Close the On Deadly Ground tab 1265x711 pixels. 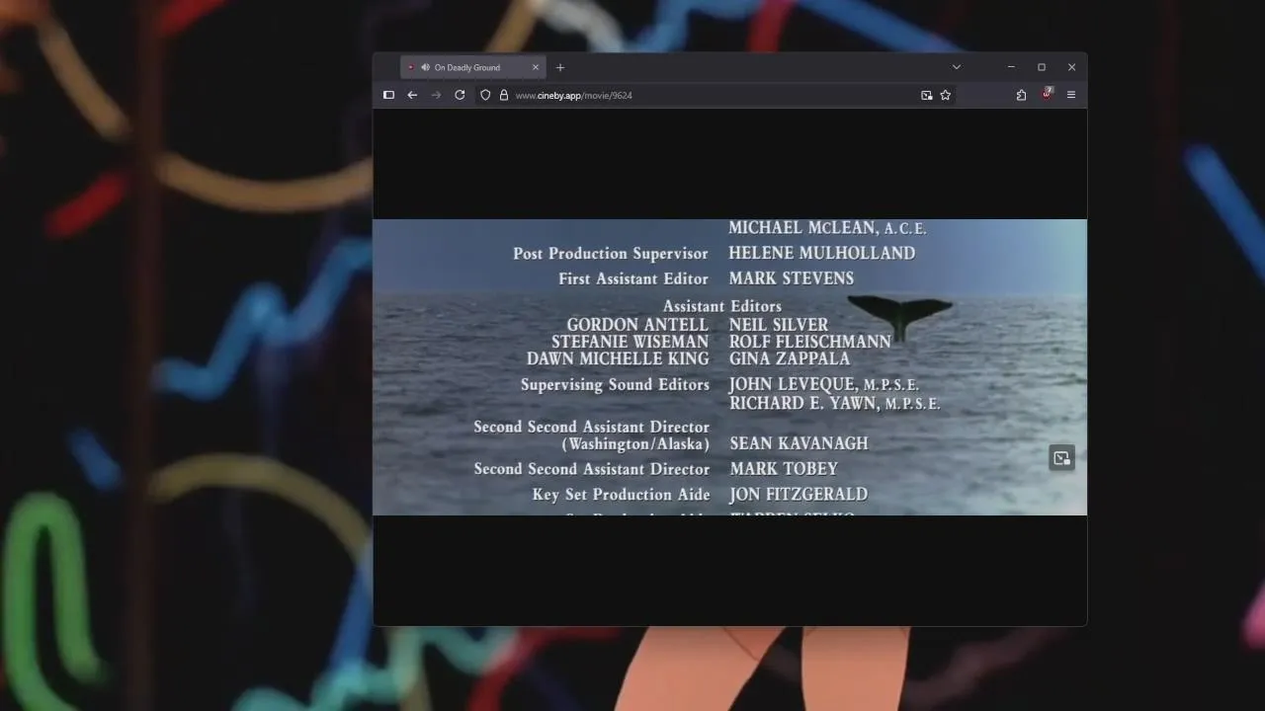[x=536, y=67]
